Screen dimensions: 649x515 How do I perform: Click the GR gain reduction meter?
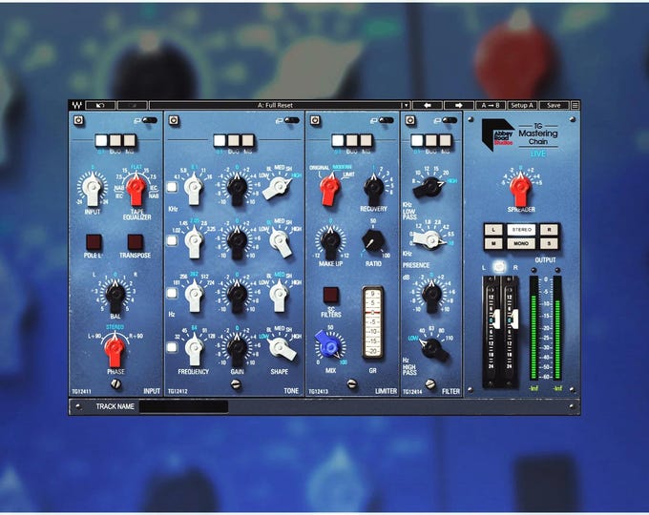[372, 322]
